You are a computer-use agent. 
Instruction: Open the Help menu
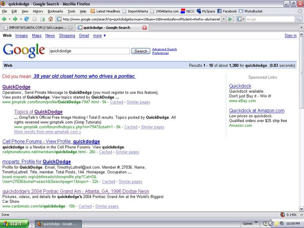(83, 11)
